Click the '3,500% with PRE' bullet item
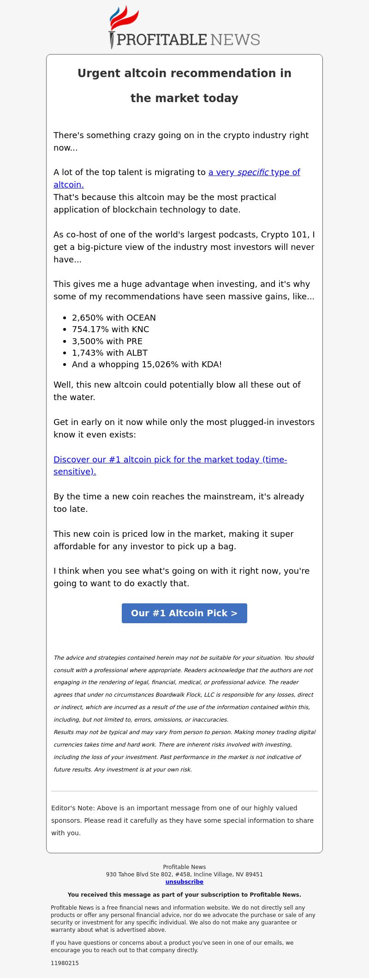The height and width of the screenshot is (978, 369). pos(107,341)
